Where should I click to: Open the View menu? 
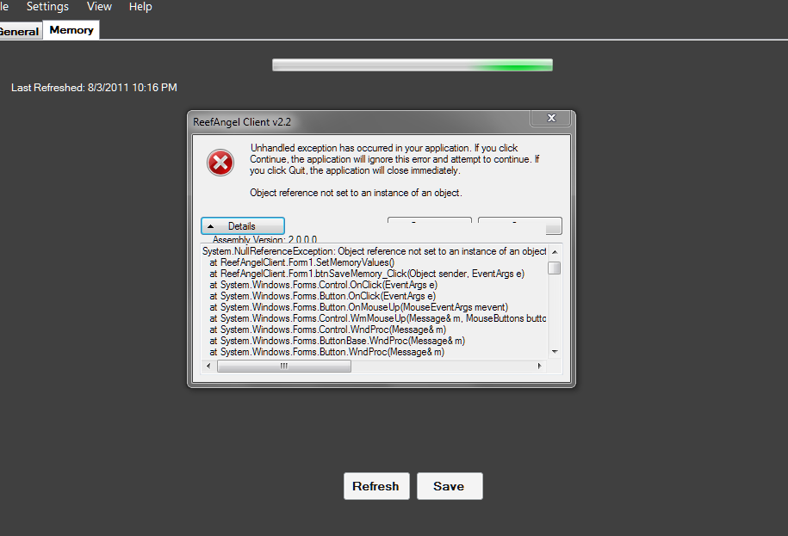tap(99, 7)
